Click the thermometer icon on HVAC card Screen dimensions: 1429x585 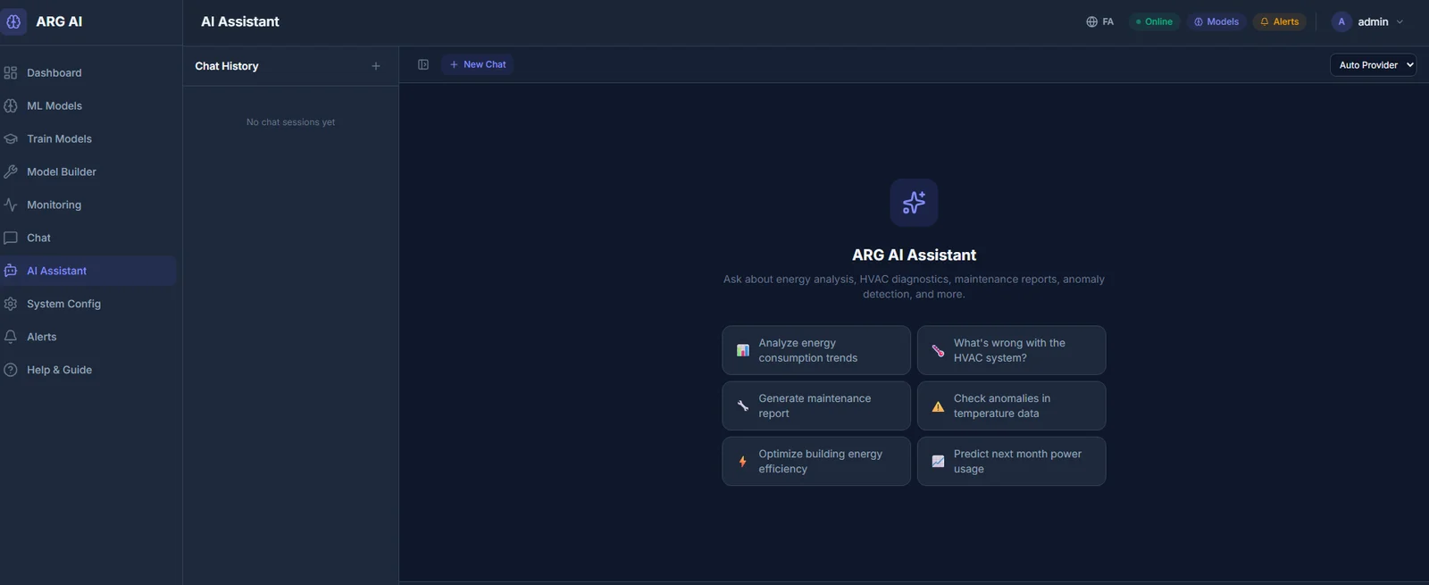click(x=938, y=350)
